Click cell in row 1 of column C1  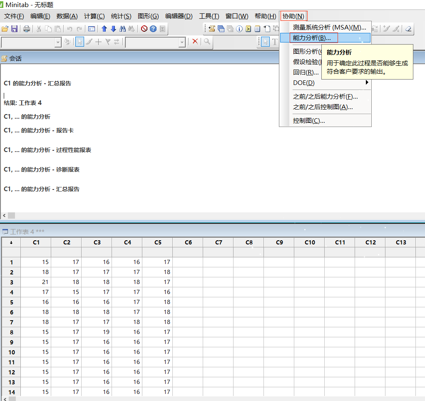point(36,262)
